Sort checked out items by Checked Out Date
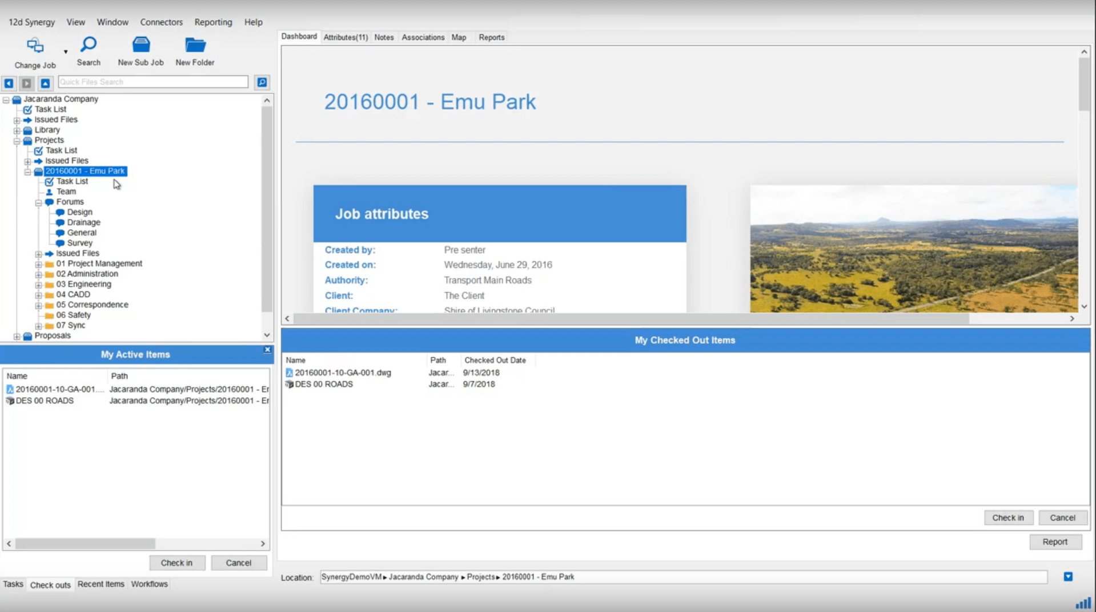 coord(495,360)
